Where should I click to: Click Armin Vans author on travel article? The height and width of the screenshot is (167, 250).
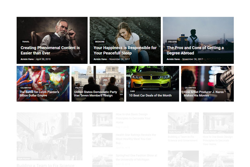[x=27, y=59]
